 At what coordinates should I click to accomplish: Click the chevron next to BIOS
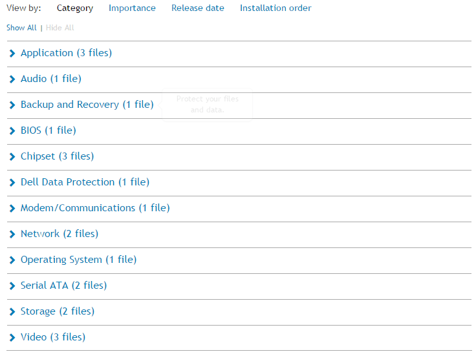click(12, 130)
